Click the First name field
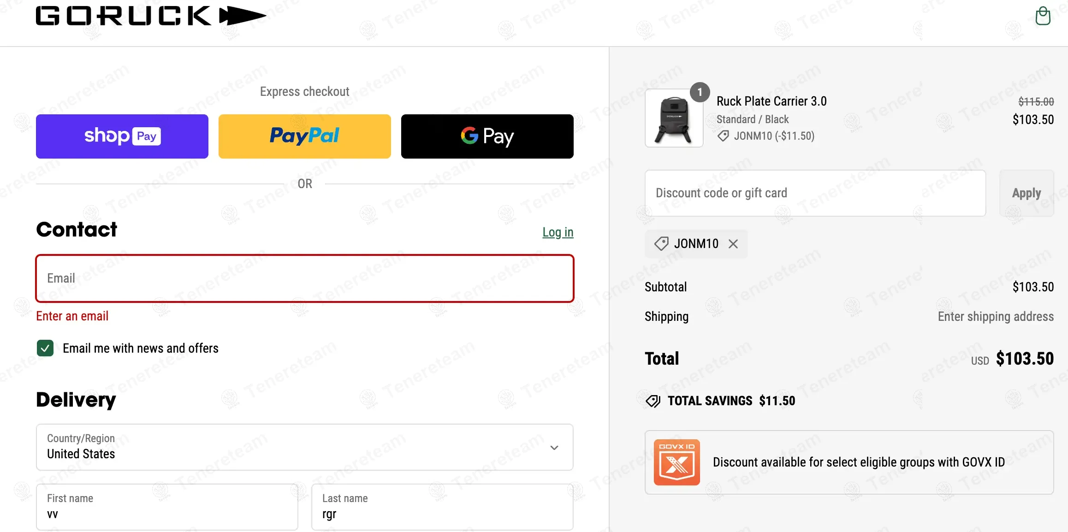The width and height of the screenshot is (1068, 532). (167, 507)
